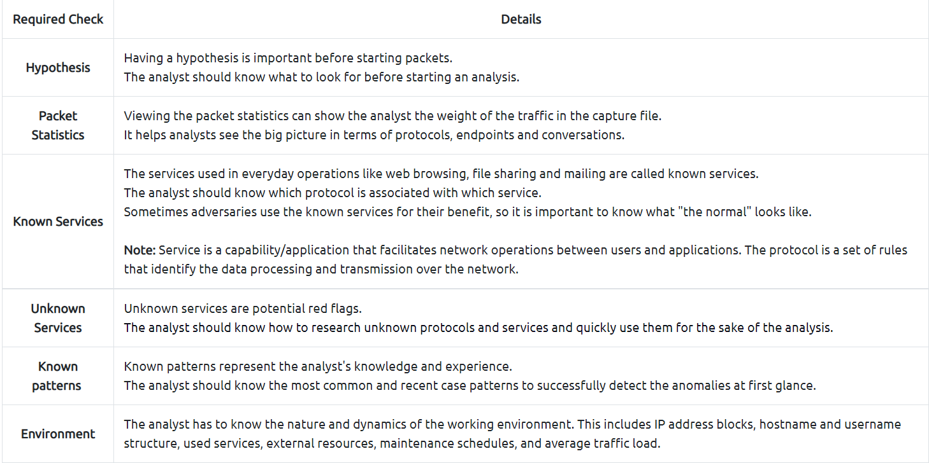This screenshot has width=929, height=463.
Task: Click the bold "Note:" label in Known Services
Action: (140, 250)
